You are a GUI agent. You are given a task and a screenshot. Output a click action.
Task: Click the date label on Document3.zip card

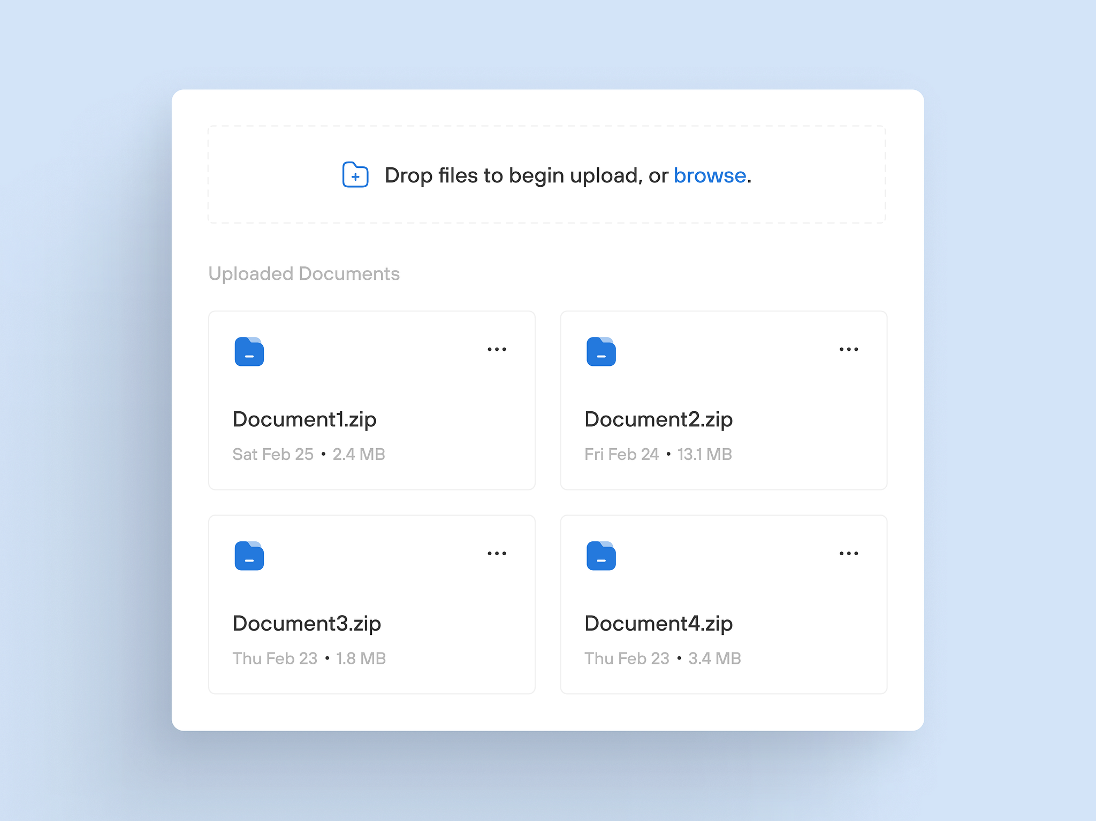coord(275,658)
